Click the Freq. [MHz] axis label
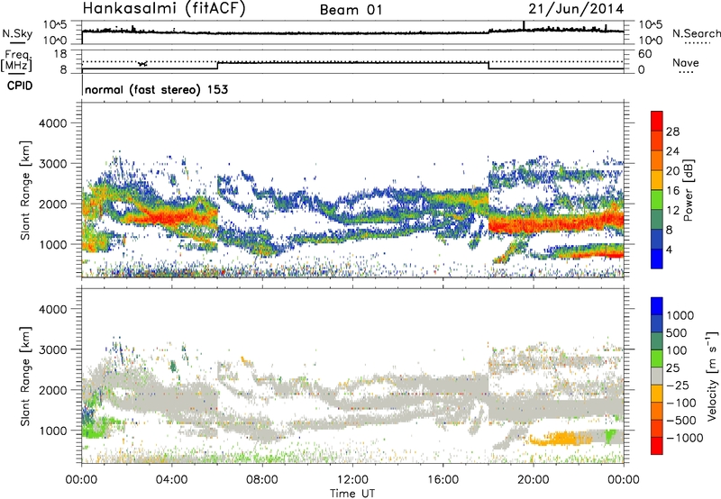 point(16,61)
